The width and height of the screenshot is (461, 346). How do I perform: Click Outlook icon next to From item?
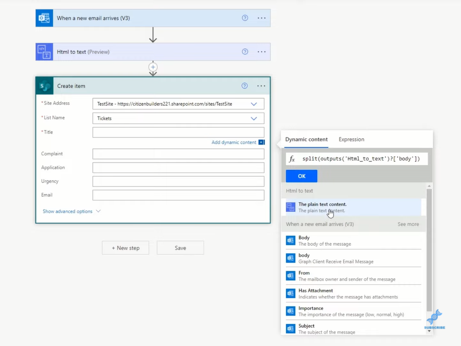click(290, 276)
